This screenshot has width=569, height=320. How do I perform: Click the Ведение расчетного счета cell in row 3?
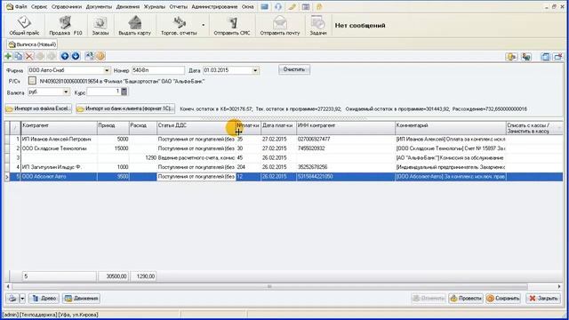pyautogui.click(x=196, y=158)
